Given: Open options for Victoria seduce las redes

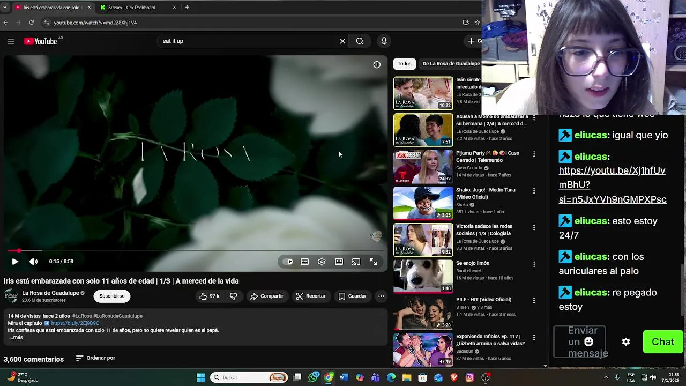Looking at the screenshot, I should [x=534, y=227].
